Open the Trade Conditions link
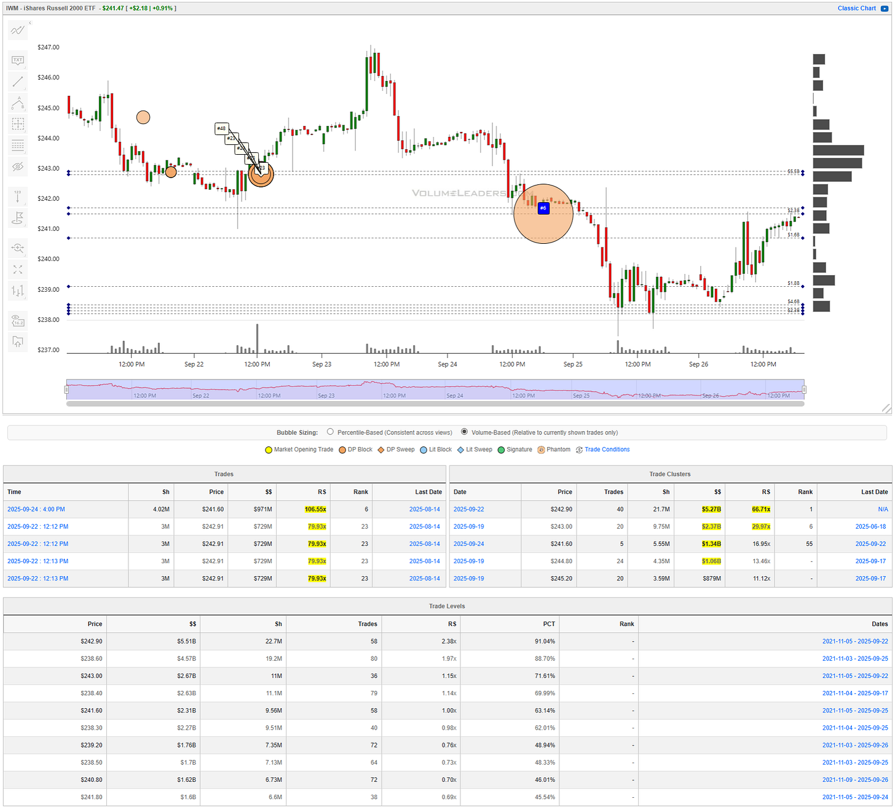This screenshot has width=895, height=807. pos(607,450)
